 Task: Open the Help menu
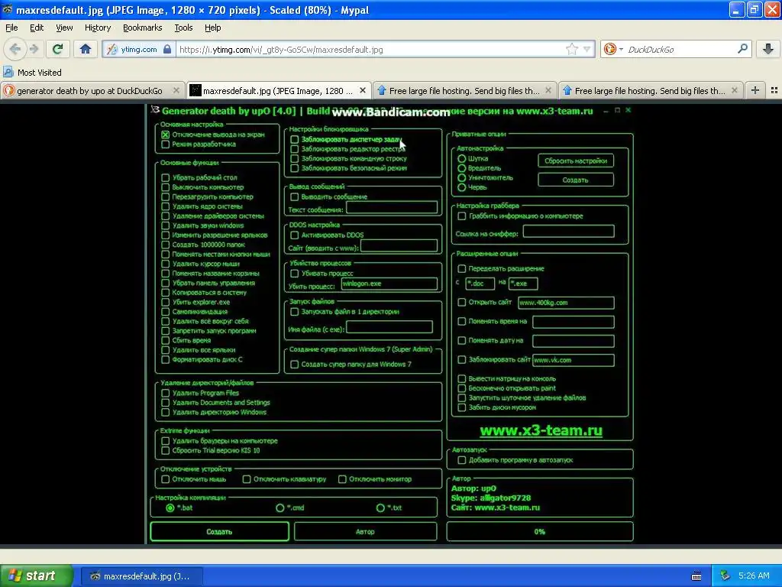pyautogui.click(x=212, y=28)
